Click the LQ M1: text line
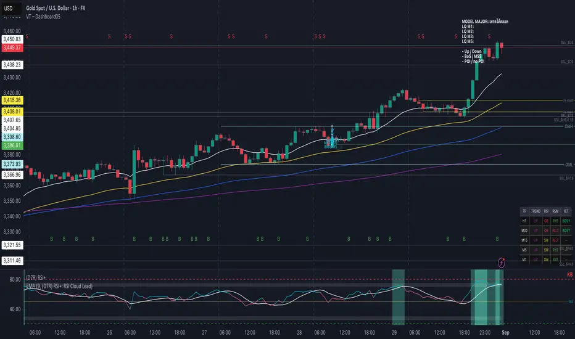The width and height of the screenshot is (575, 339). coord(468,27)
